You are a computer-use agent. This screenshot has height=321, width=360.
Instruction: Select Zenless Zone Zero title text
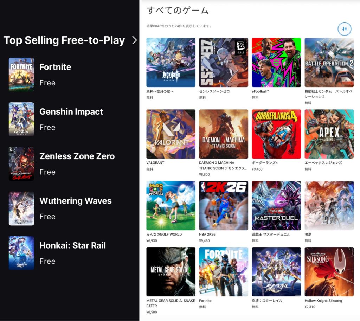(77, 156)
